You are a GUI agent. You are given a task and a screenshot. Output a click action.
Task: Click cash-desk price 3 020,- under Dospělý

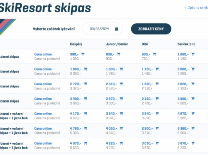tap(75, 88)
